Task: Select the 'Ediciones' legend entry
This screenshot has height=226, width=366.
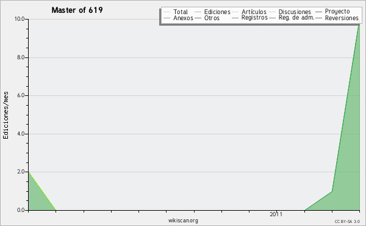Action: click(217, 12)
